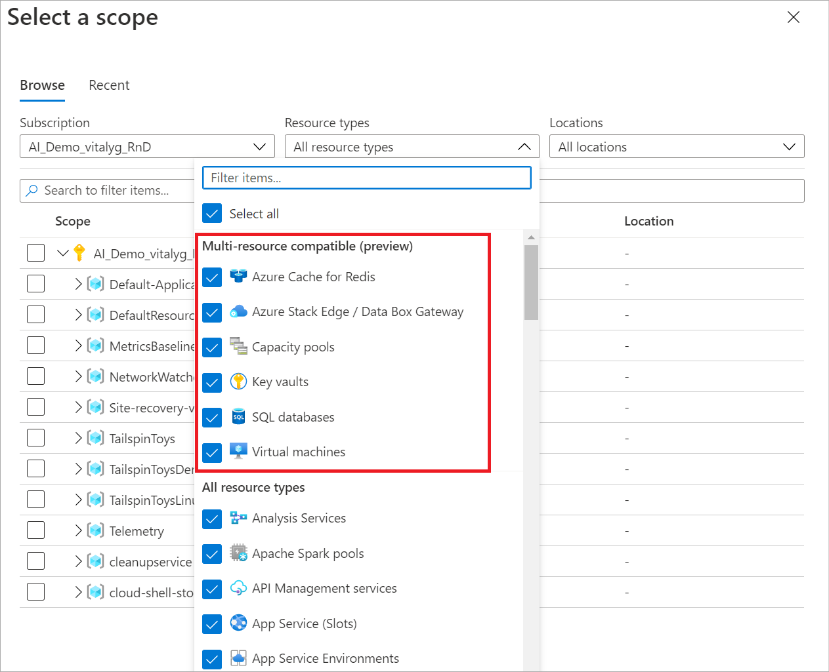Click the App Service (Slots) label
829x672 pixels.
[x=305, y=623]
